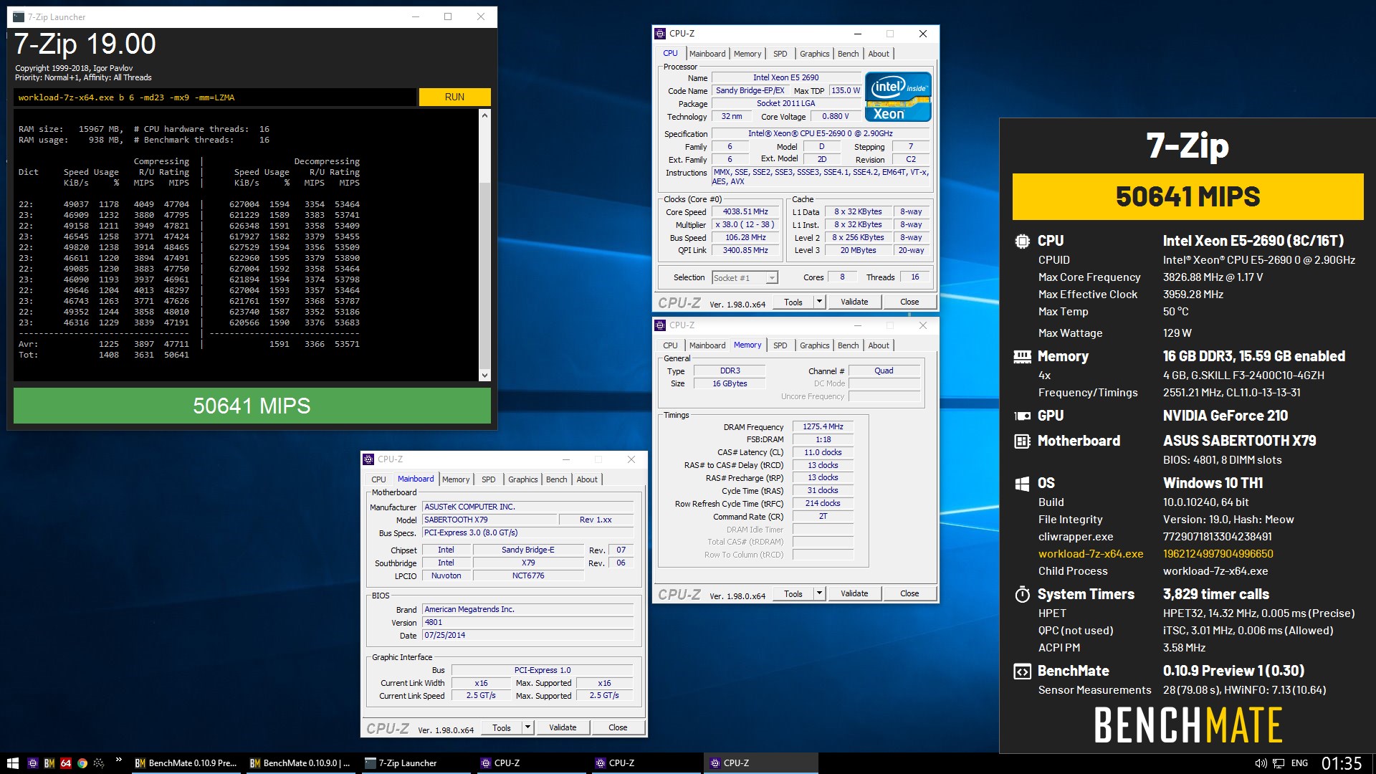Screen dimensions: 1376x774
Task: Open SPD tab in top CPU-Z window
Action: click(780, 54)
